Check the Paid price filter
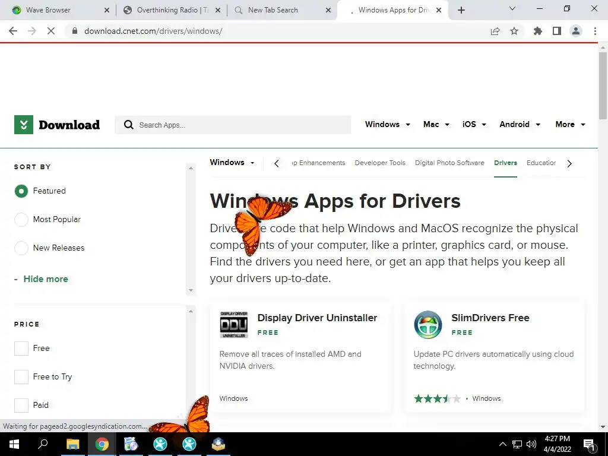The width and height of the screenshot is (608, 456). point(21,405)
